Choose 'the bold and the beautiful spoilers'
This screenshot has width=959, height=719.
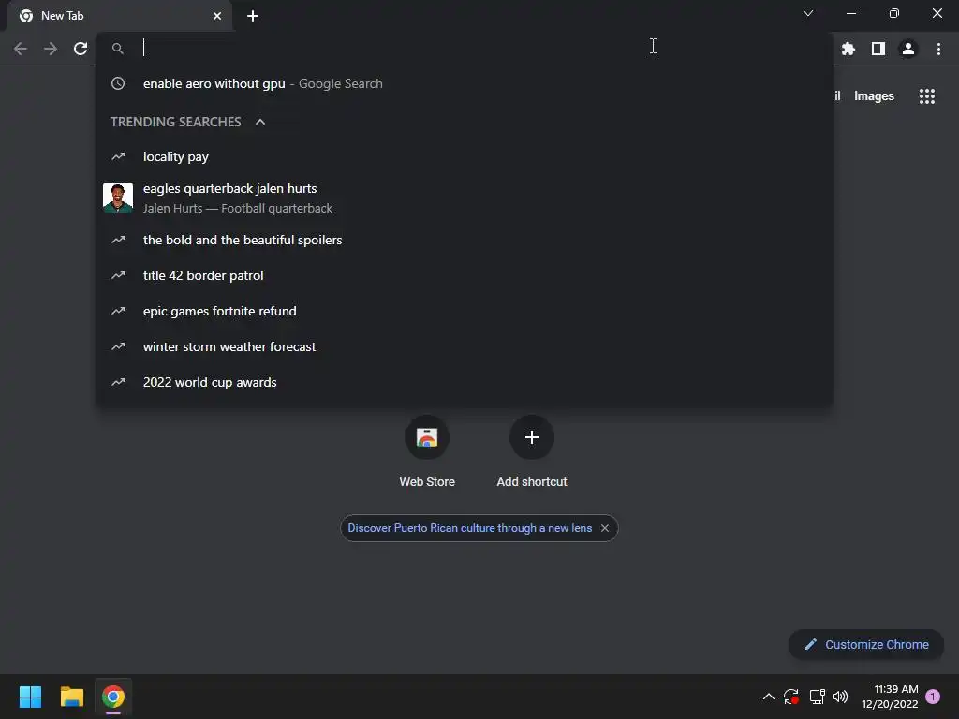(x=465, y=241)
